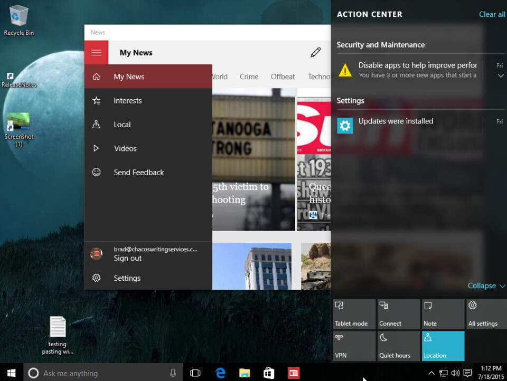Toggle Quiet hours quick action
This screenshot has height=381, width=507.
[399, 346]
